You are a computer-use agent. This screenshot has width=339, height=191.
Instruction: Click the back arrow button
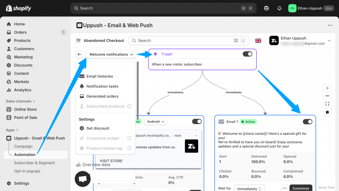coord(79,54)
